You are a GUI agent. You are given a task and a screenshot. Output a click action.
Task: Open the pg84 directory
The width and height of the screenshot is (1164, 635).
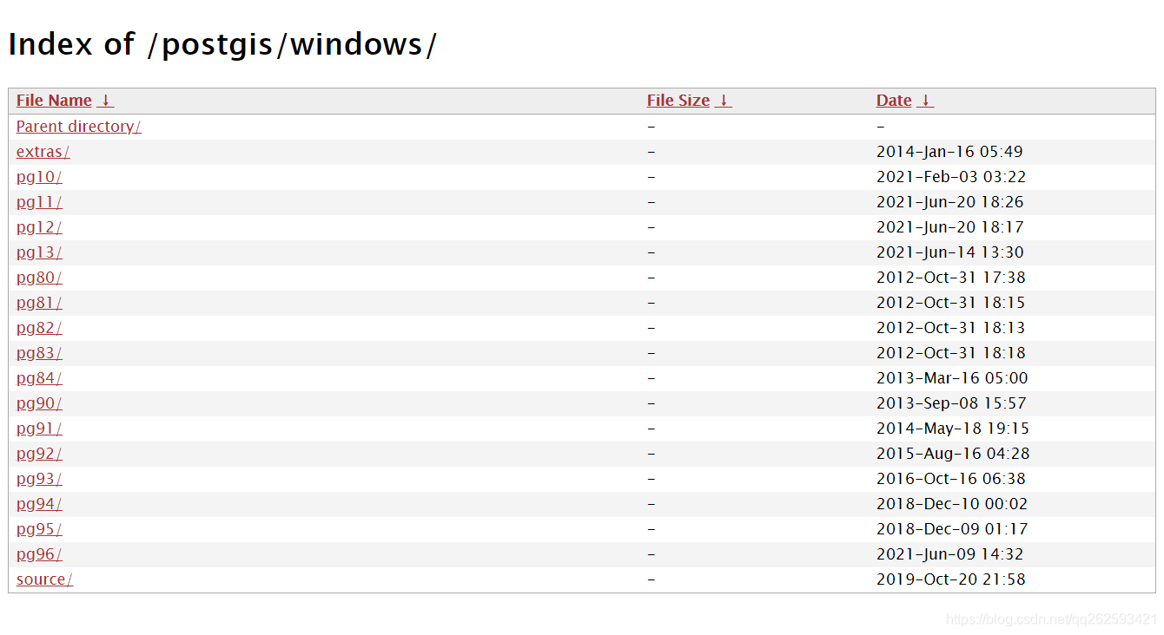(38, 377)
